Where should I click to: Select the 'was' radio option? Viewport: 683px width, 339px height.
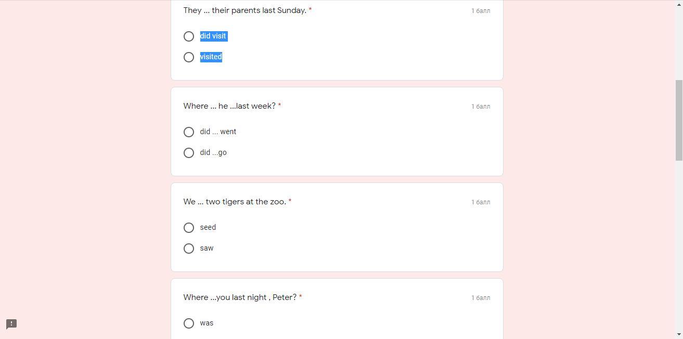(189, 323)
